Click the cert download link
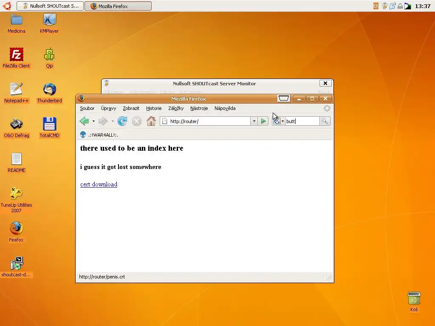435x326 pixels. (x=99, y=184)
